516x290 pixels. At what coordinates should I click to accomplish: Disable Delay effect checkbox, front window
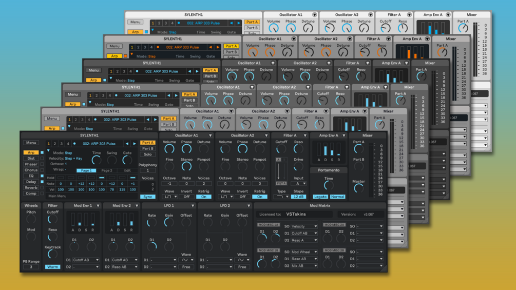pos(42,182)
